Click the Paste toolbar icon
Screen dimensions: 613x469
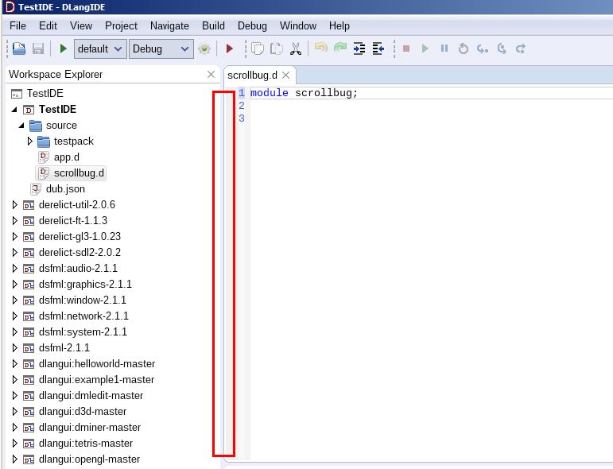[x=277, y=48]
